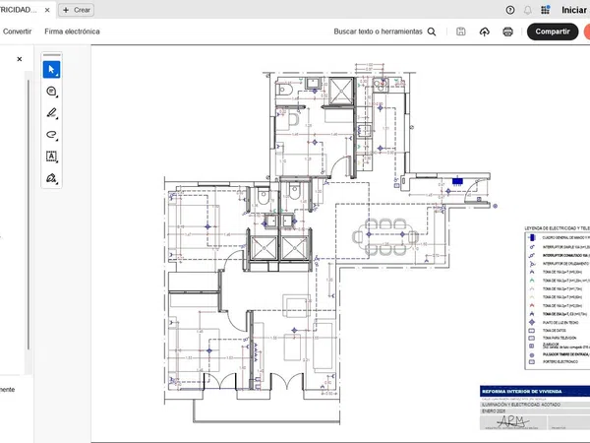Close the current document tab
This screenshot has height=443, width=590.
pyautogui.click(x=47, y=9)
